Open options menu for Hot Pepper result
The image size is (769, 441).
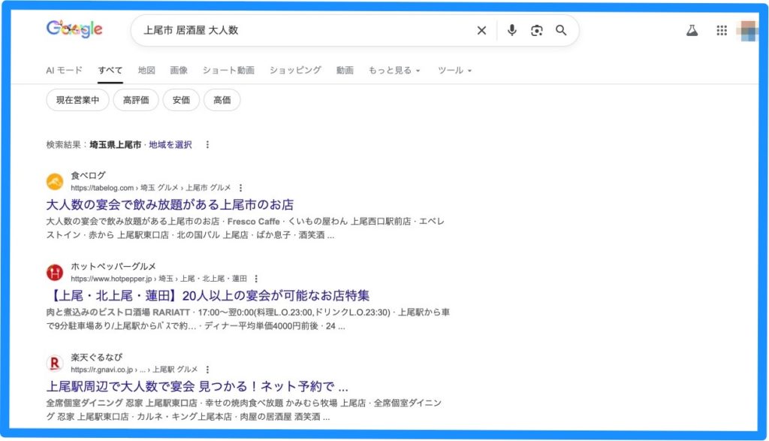(x=256, y=279)
